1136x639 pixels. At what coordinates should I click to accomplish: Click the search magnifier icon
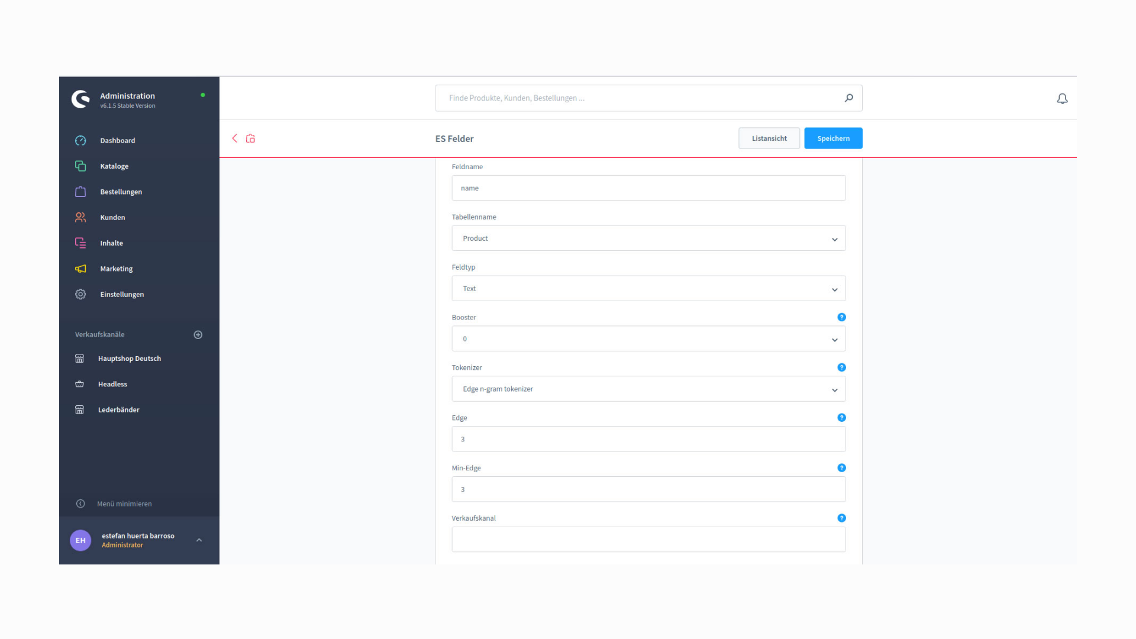pos(848,98)
